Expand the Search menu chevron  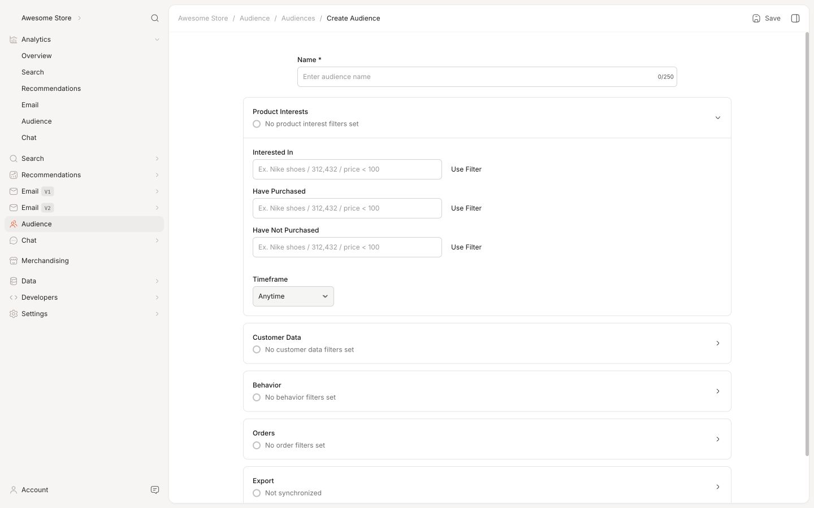[x=157, y=159]
